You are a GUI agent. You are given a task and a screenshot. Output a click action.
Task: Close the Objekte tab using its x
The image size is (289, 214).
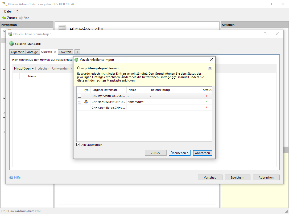[55, 52]
